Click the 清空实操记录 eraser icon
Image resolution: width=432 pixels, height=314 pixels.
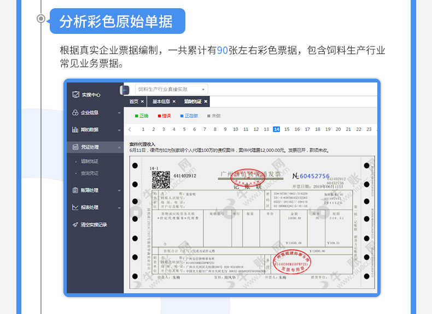76,224
